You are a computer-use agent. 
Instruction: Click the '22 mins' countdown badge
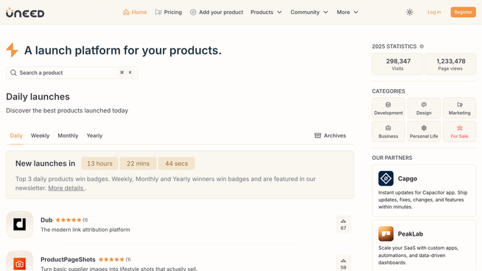tap(138, 163)
